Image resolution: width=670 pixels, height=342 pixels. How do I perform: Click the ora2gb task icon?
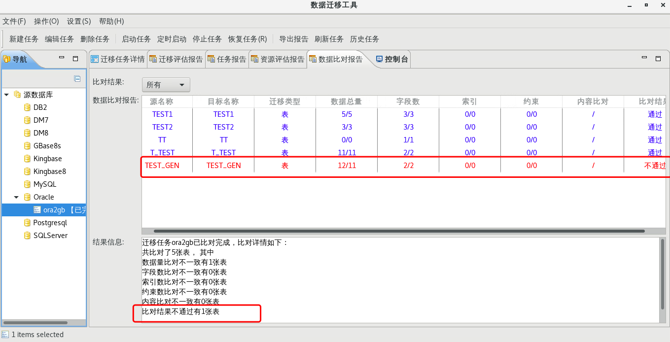tap(37, 210)
